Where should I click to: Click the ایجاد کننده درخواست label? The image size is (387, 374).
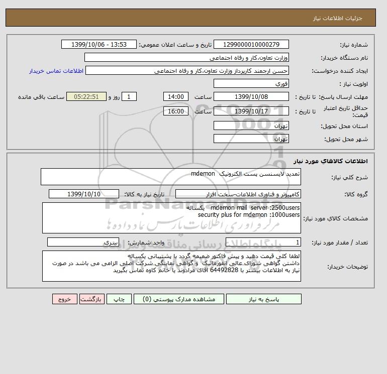click(x=340, y=71)
